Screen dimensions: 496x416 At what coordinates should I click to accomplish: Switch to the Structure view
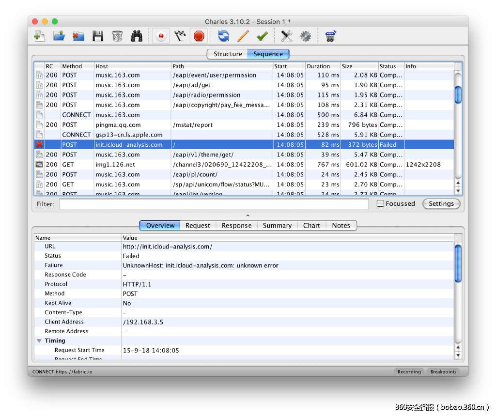click(x=227, y=54)
